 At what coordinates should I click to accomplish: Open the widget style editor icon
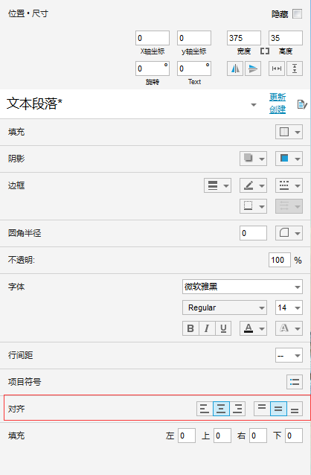pos(302,104)
